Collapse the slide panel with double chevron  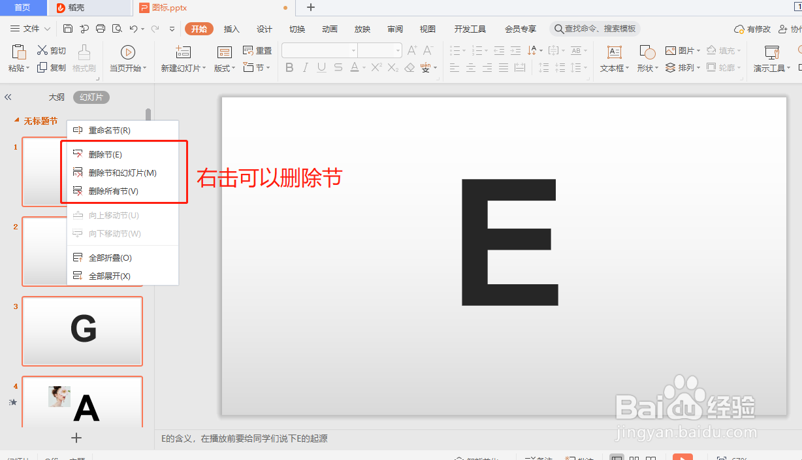pos(8,97)
